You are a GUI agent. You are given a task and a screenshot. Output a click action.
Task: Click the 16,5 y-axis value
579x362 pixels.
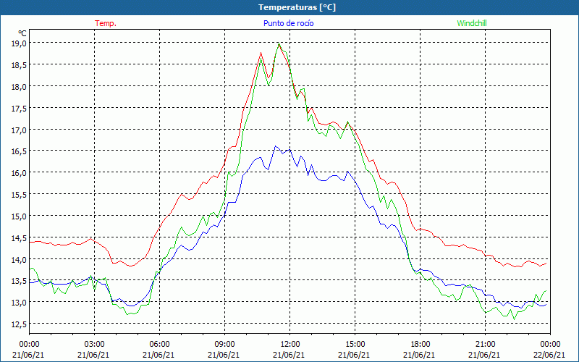[20, 151]
